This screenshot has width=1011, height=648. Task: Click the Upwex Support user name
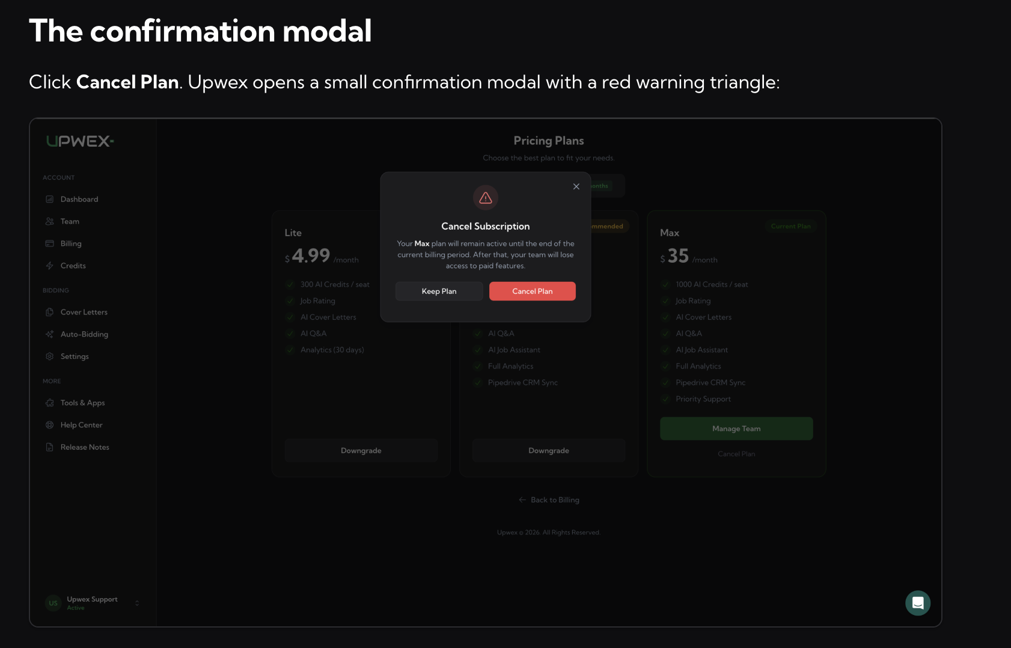92,599
